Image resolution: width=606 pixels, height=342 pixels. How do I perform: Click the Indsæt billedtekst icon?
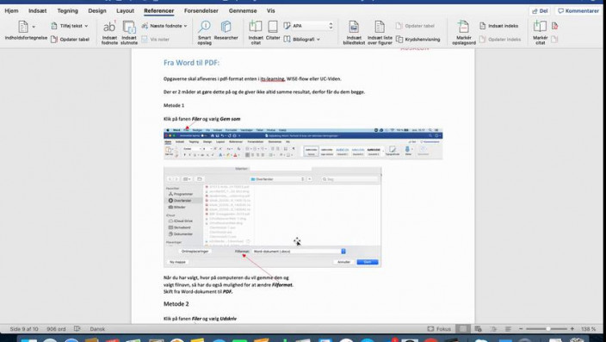tap(354, 33)
